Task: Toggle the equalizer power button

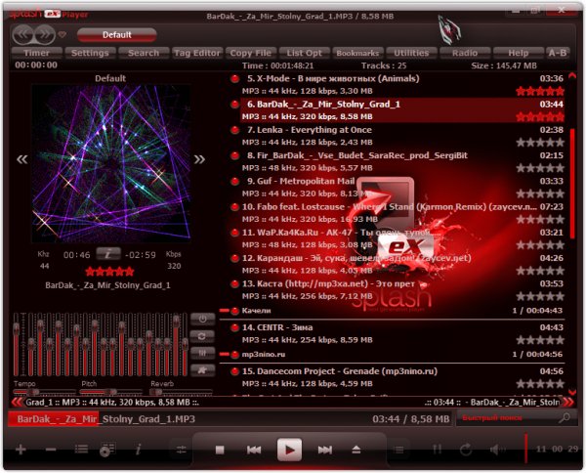Action: 202,320
